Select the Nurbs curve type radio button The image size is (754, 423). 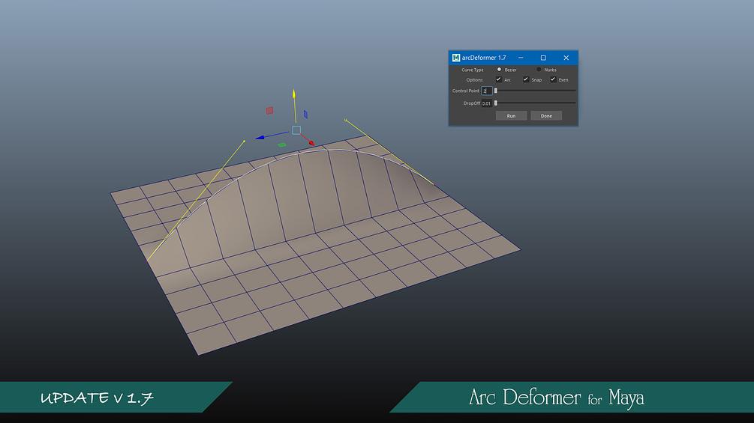539,70
